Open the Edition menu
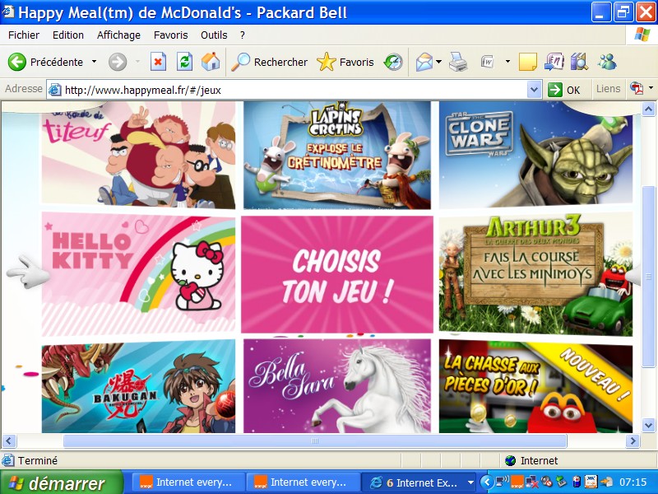Image resolution: width=658 pixels, height=494 pixels. click(68, 35)
